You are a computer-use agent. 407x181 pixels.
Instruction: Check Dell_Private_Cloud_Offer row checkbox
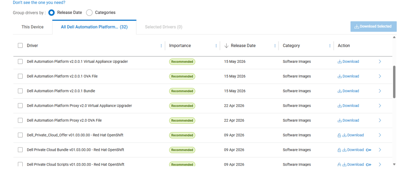tap(20, 135)
